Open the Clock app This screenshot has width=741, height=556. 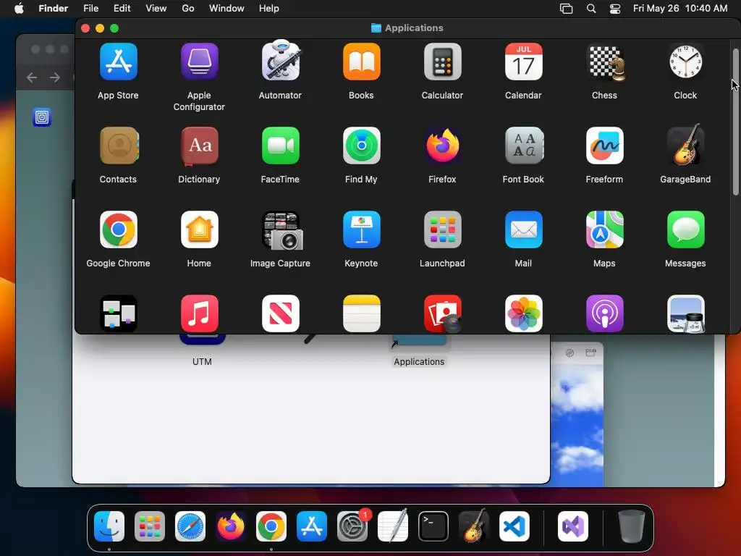(686, 62)
